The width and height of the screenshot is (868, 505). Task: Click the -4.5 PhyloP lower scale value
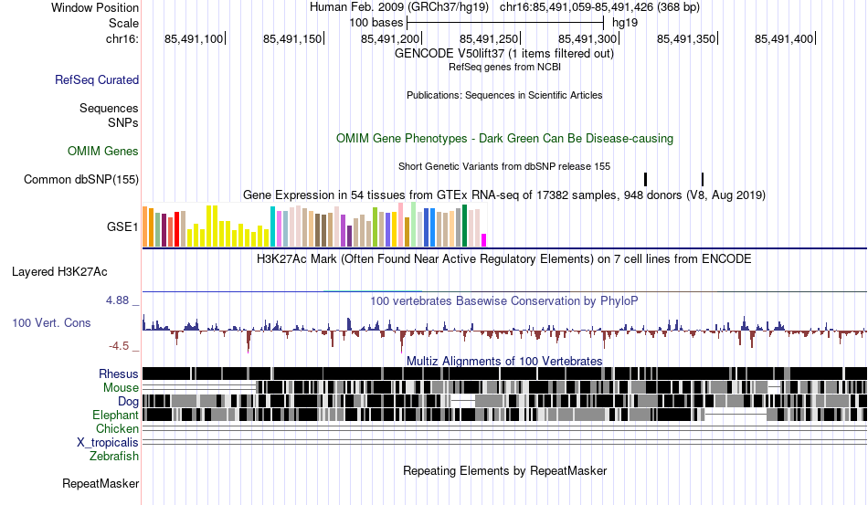[x=119, y=346]
